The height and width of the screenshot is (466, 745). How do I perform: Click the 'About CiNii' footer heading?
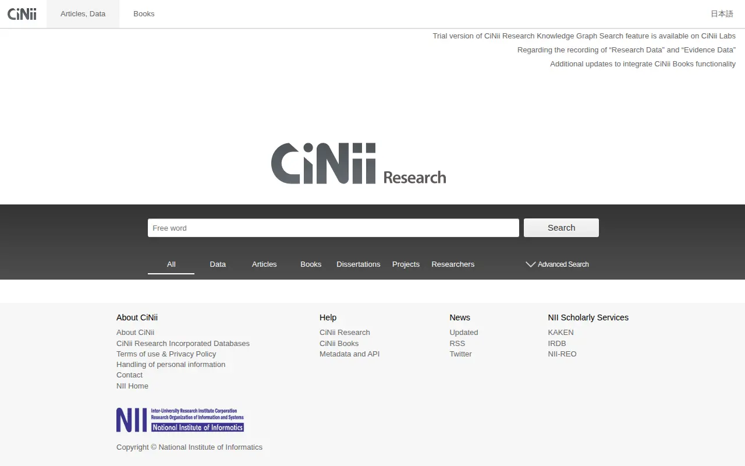[x=137, y=317]
